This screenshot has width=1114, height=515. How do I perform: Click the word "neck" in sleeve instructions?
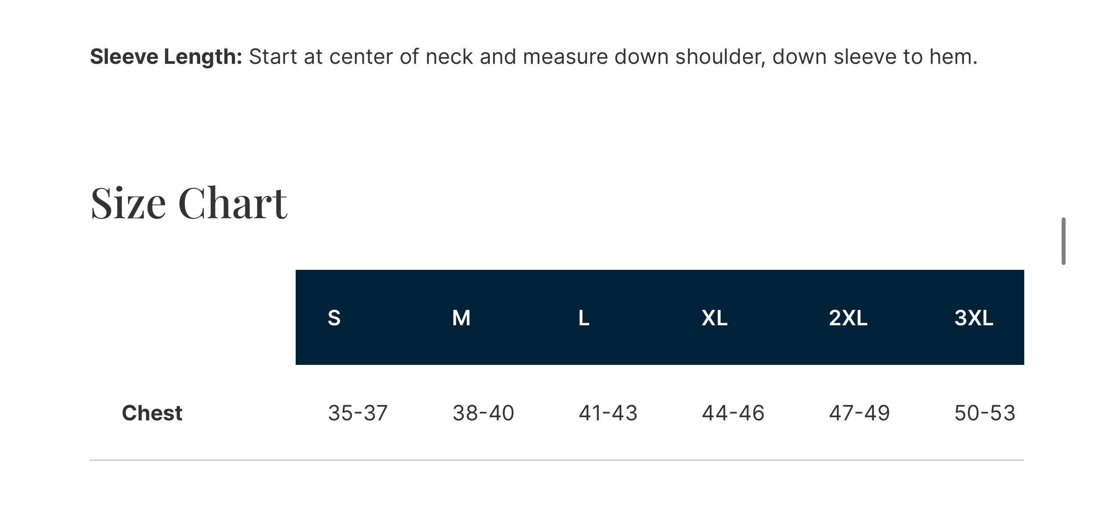point(449,57)
